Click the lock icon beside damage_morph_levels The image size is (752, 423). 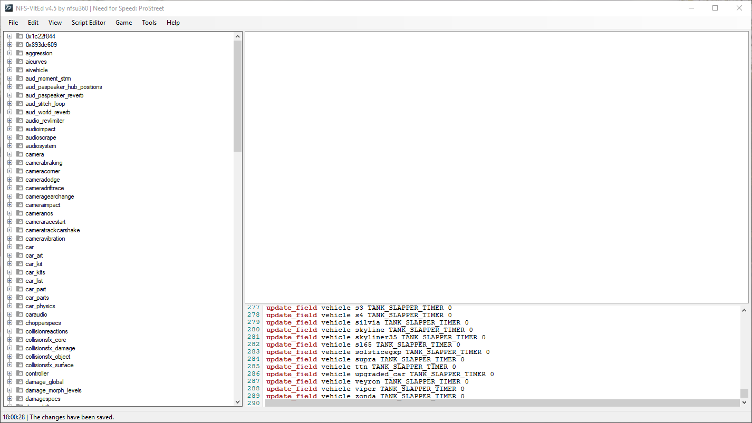[20, 390]
